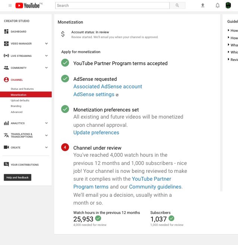Click the search magnifier button
The width and height of the screenshot is (238, 245).
tap(177, 6)
